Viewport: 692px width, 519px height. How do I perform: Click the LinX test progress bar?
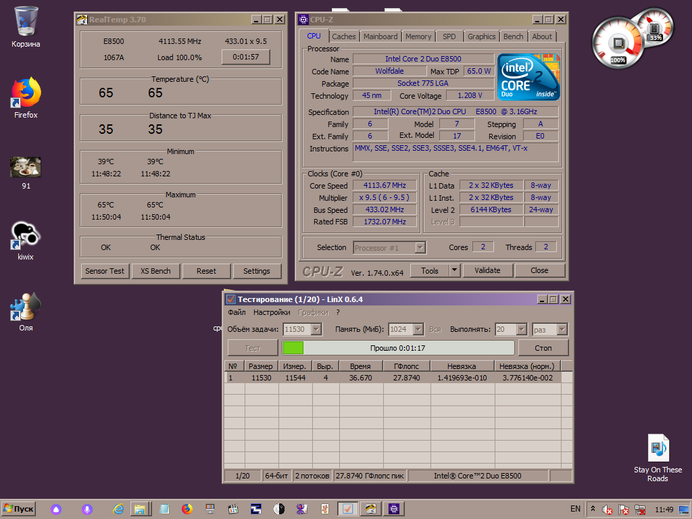pos(398,348)
